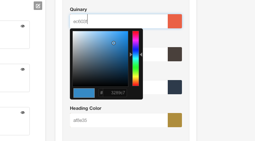Click the circular handle in the saturation gradient
This screenshot has width=255, height=141.
click(x=113, y=43)
